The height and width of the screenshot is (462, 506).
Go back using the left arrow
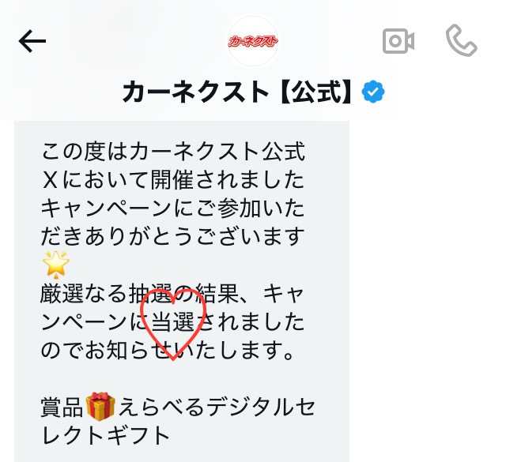click(32, 41)
